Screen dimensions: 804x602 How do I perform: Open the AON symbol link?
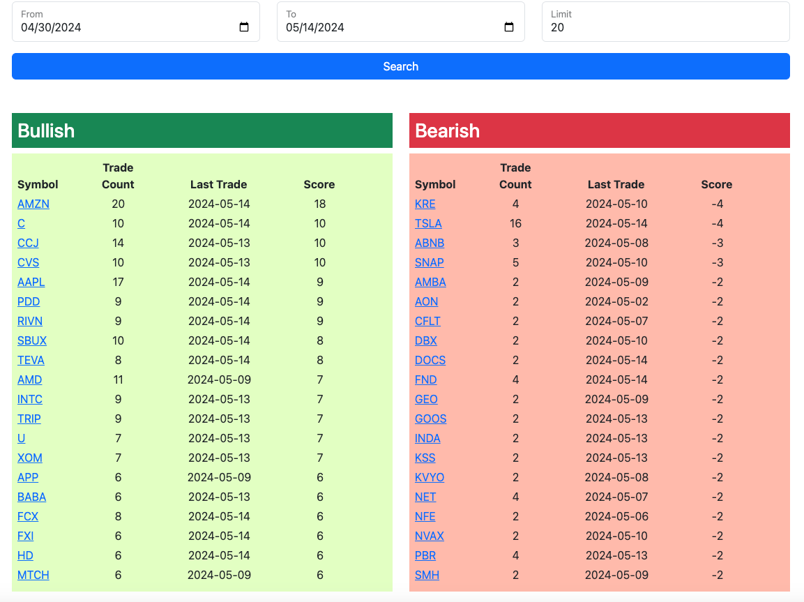click(427, 301)
